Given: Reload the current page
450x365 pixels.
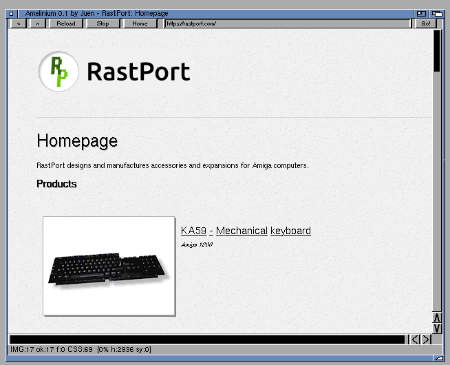Looking at the screenshot, I should tap(66, 23).
